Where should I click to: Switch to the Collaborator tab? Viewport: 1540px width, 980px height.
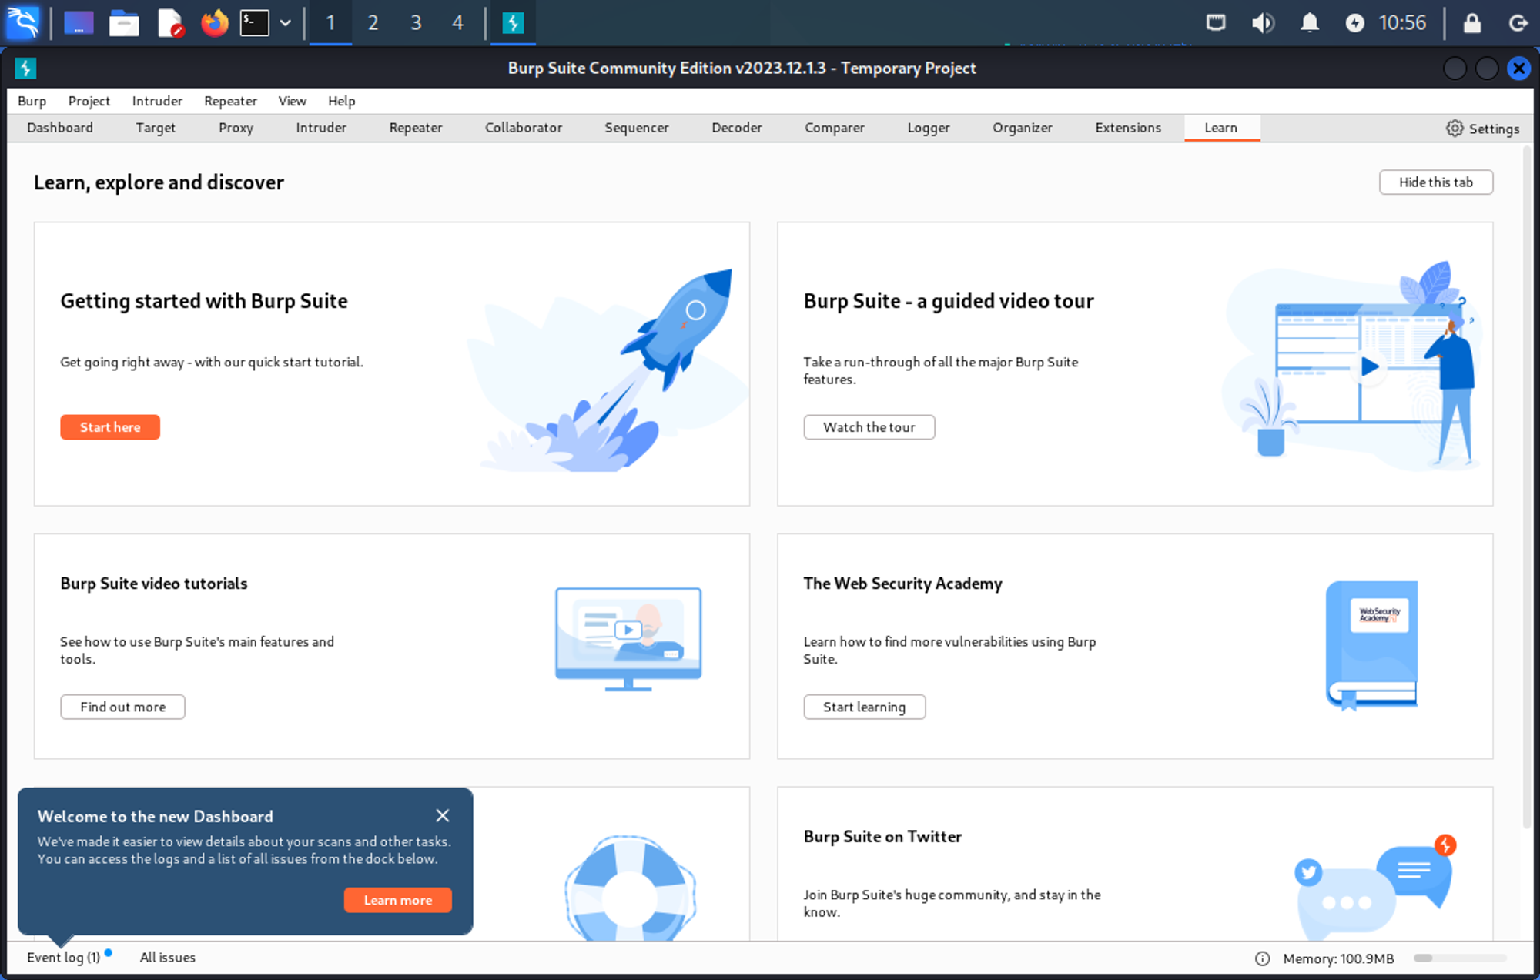tap(524, 128)
